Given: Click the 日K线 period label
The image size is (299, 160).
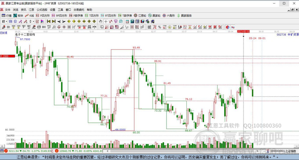Looking at the screenshot, I should (x=4, y=33).
